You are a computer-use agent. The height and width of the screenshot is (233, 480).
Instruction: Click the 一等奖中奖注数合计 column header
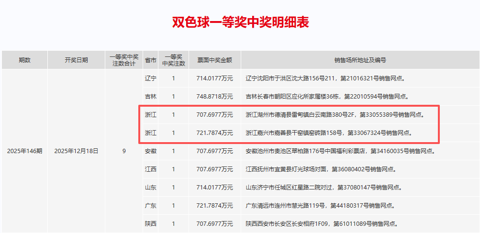coord(124,60)
